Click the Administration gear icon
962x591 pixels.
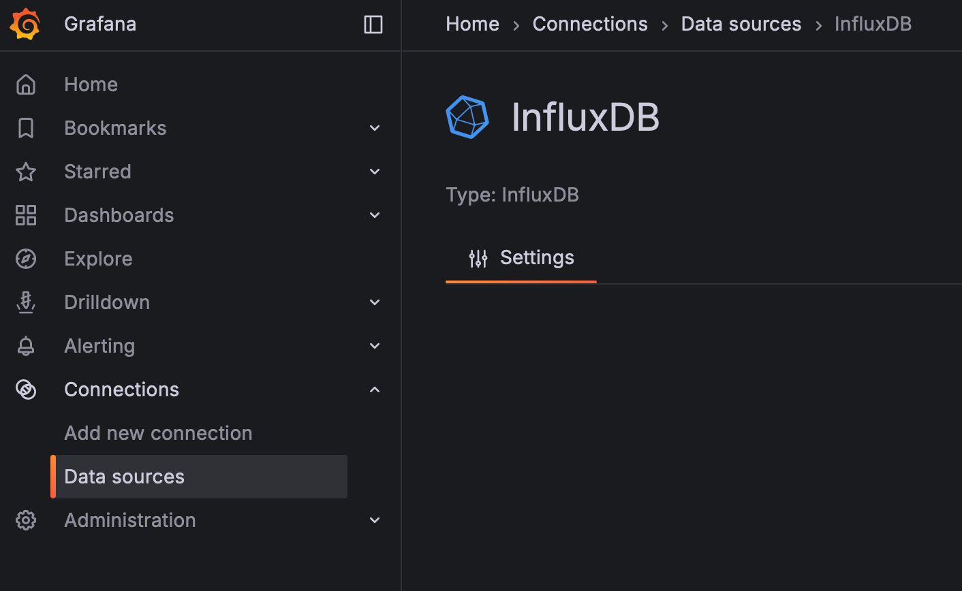pos(26,520)
